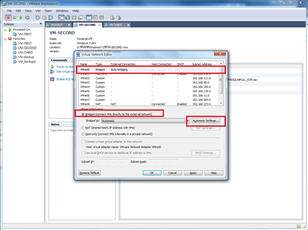Screen dimensions: 308x230
Task: Close the Sidebar panel
Action: point(41,24)
